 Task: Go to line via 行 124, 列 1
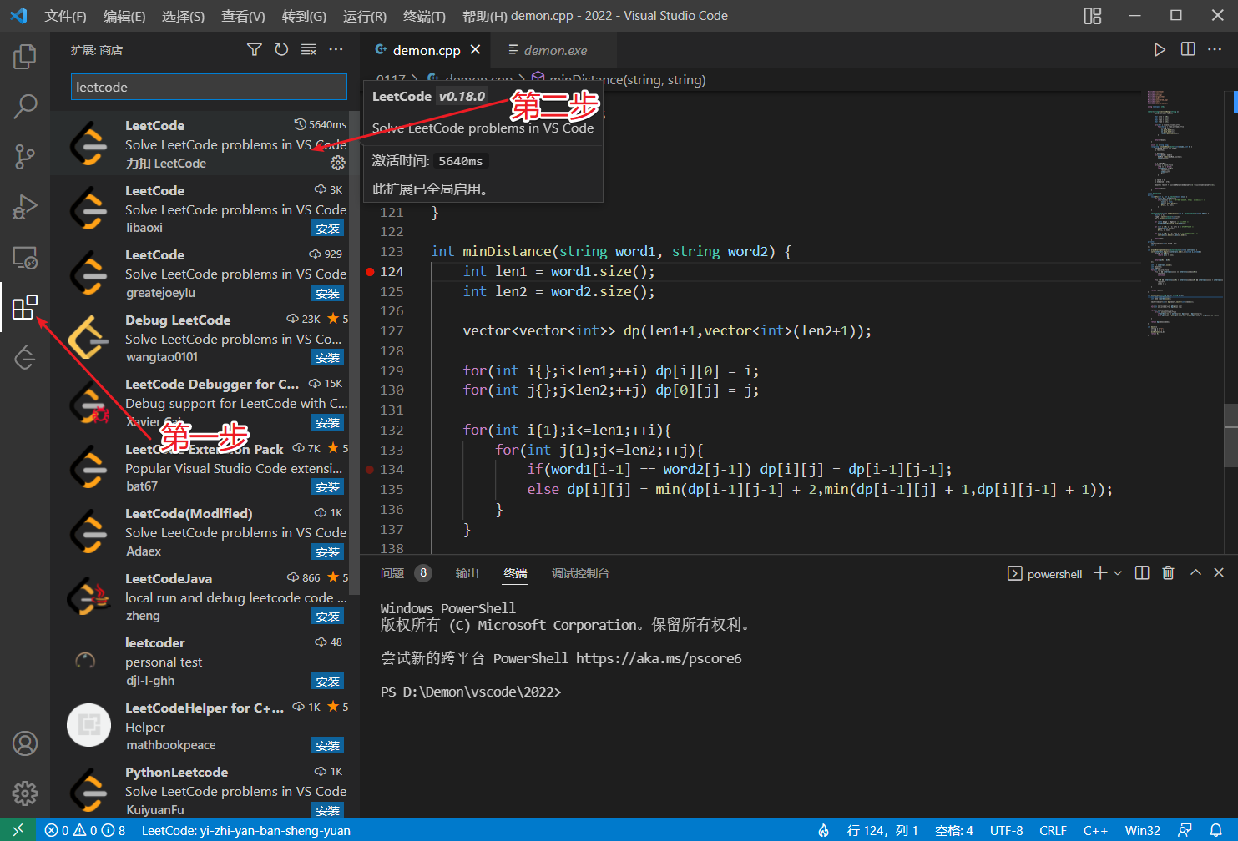click(882, 830)
